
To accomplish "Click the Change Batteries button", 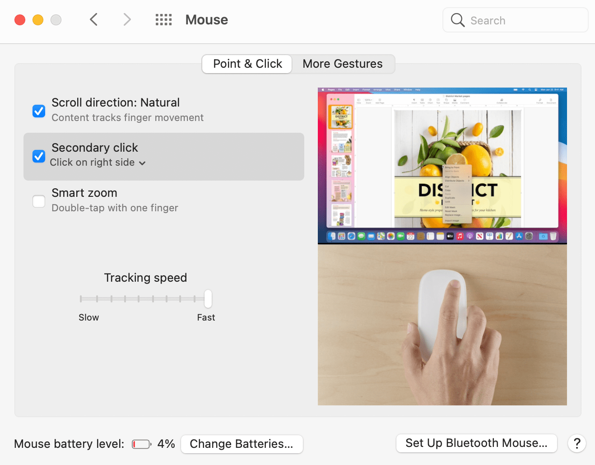I will click(x=242, y=444).
